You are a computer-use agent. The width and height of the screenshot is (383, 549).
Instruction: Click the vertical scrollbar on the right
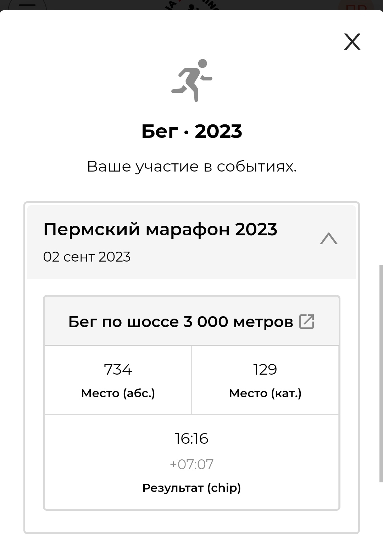[381, 373]
